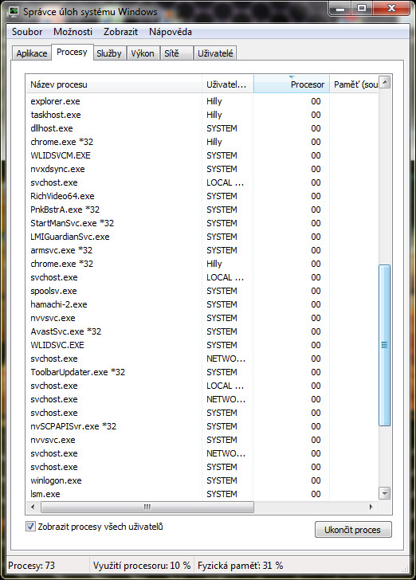Viewport: 416px width, 580px height.
Task: Click the vertical scrollbar up arrow
Action: click(x=385, y=82)
